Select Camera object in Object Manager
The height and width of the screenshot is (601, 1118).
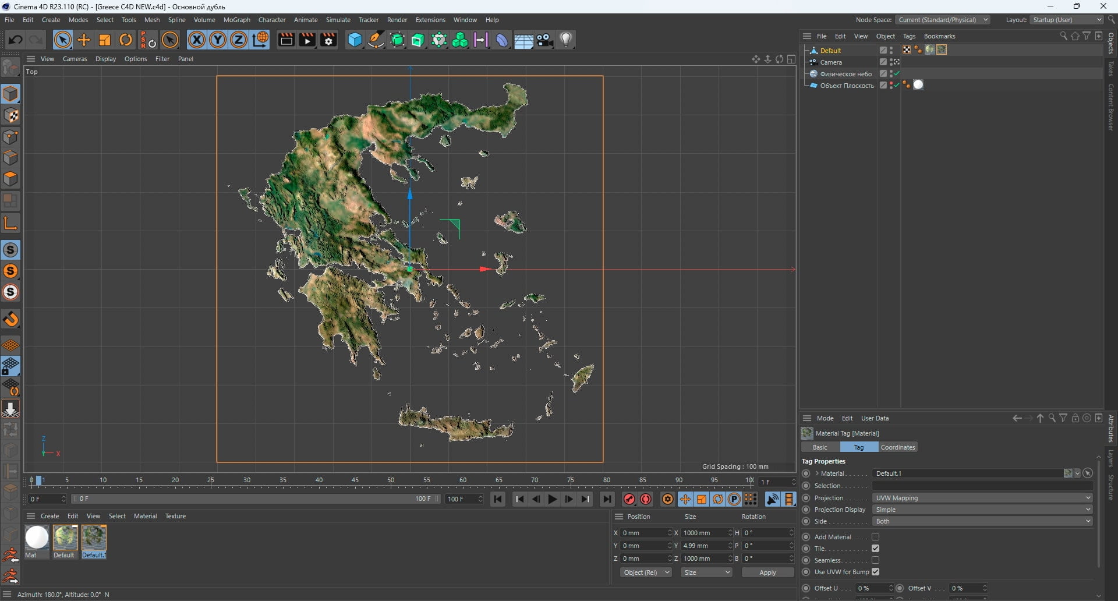coord(831,62)
